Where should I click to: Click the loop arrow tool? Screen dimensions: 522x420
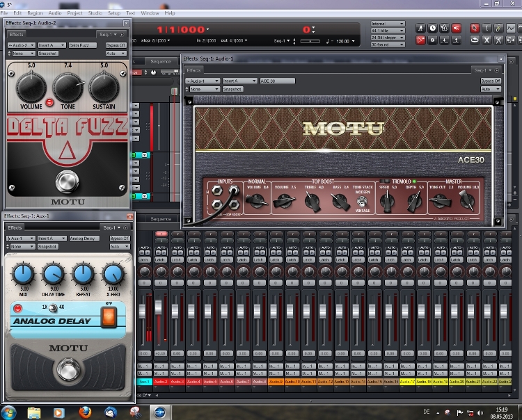click(x=475, y=40)
